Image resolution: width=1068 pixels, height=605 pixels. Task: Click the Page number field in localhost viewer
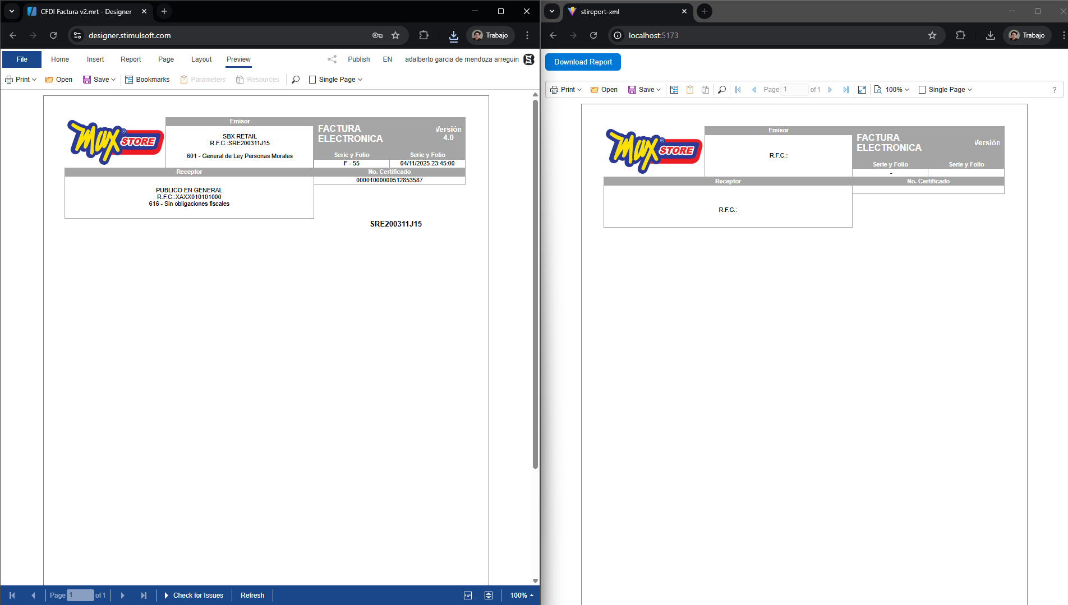[794, 90]
